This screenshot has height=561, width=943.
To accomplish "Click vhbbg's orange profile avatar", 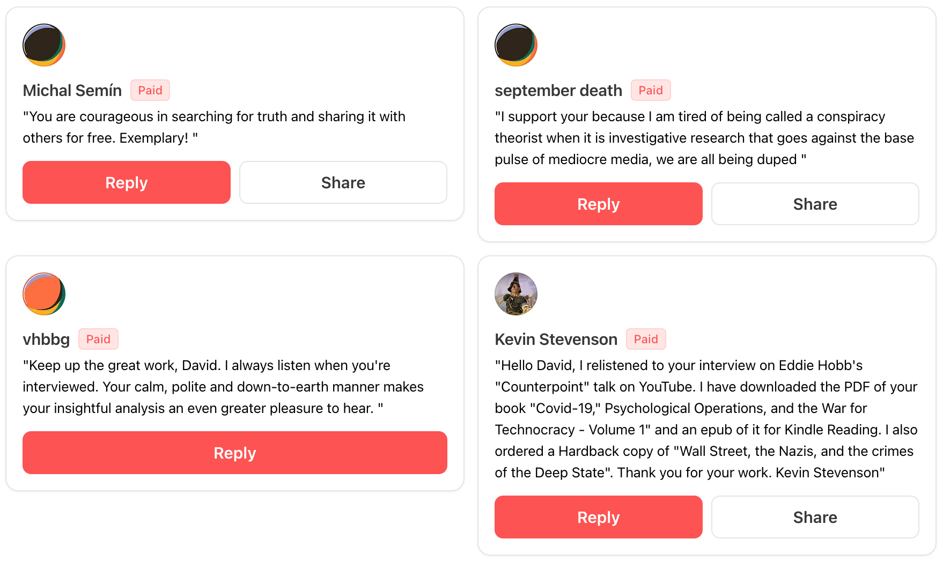I will (44, 294).
